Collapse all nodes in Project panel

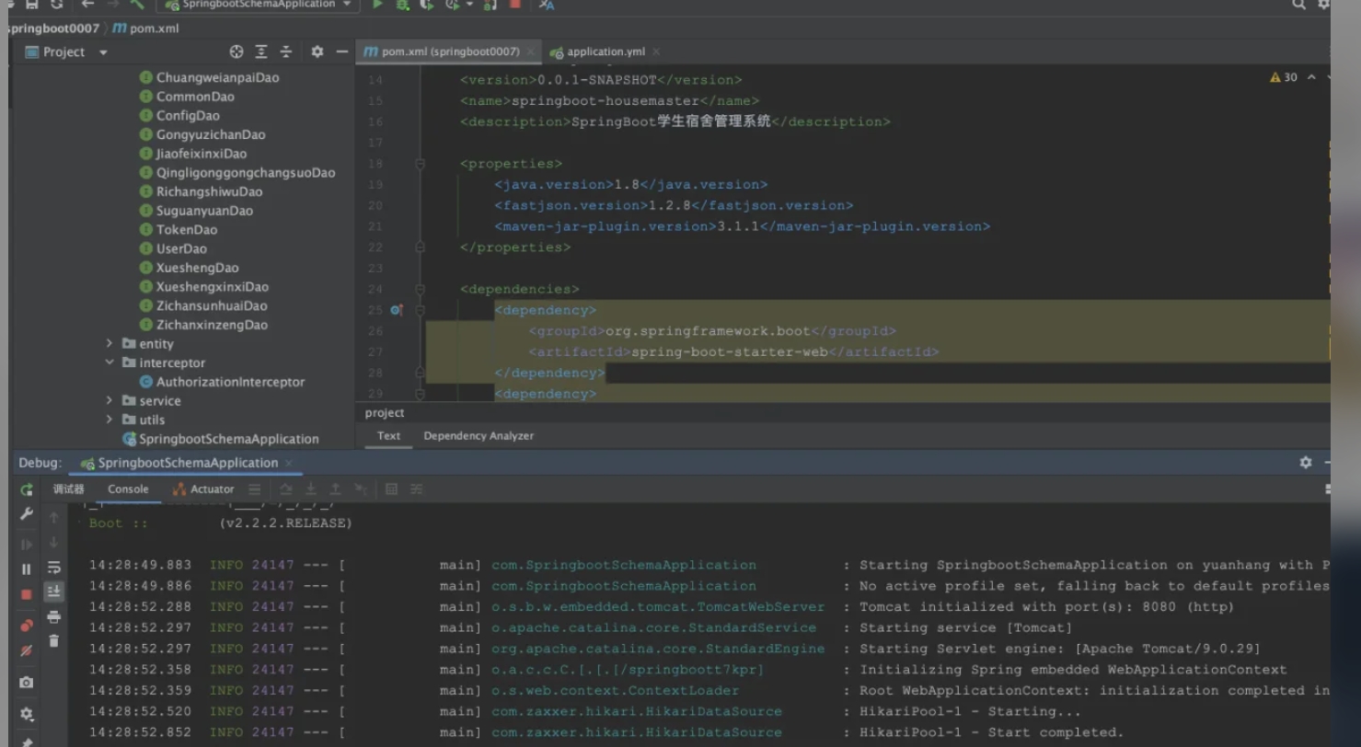pyautogui.click(x=286, y=52)
